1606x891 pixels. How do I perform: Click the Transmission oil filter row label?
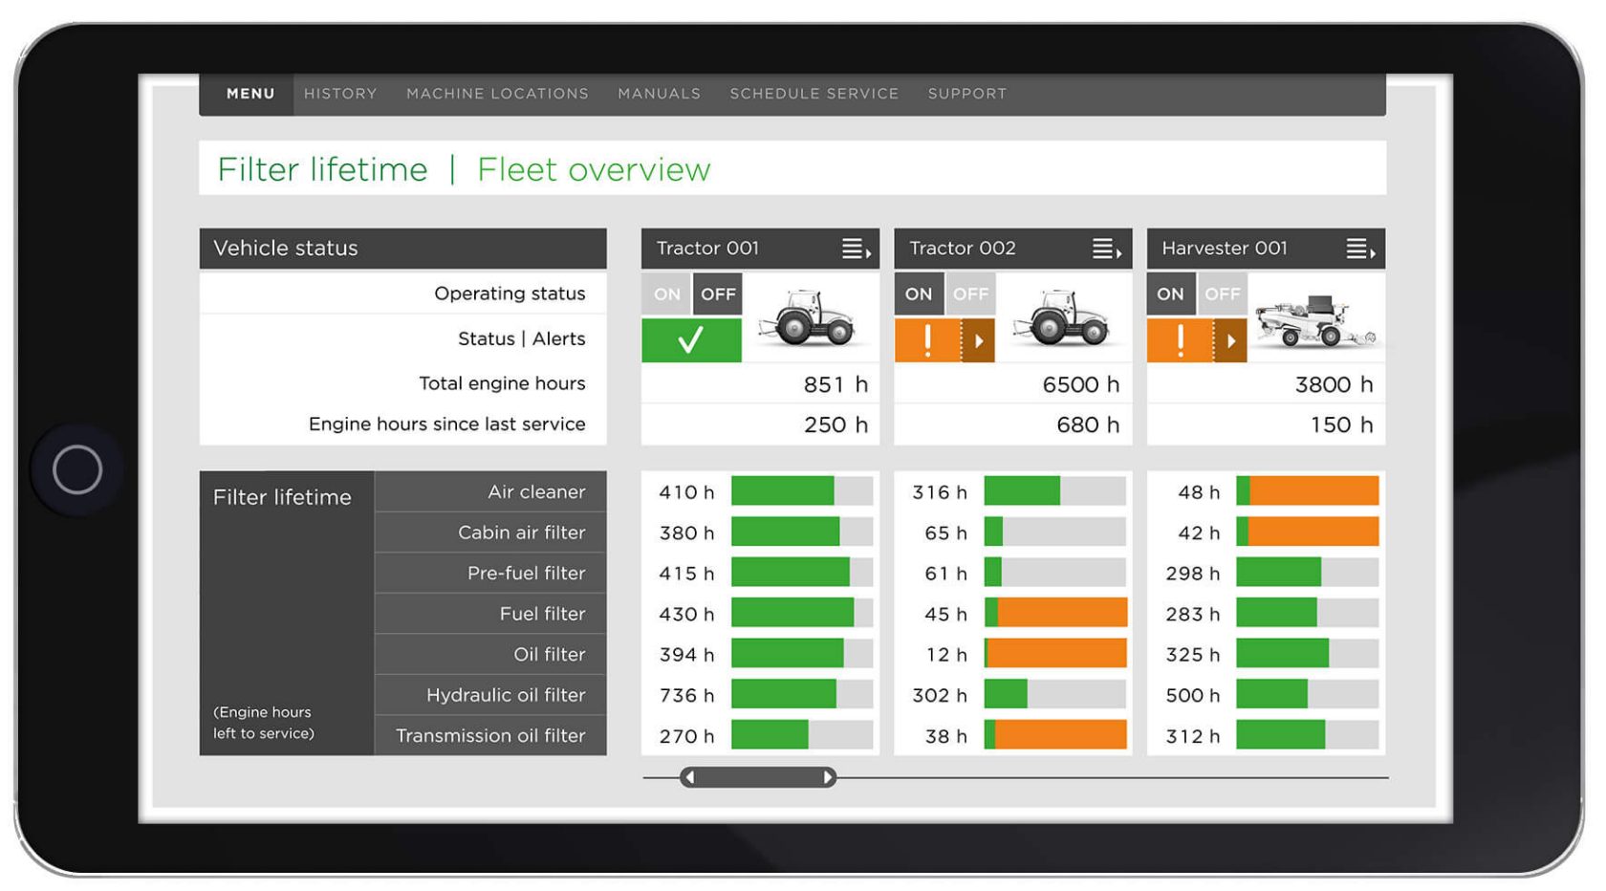489,735
